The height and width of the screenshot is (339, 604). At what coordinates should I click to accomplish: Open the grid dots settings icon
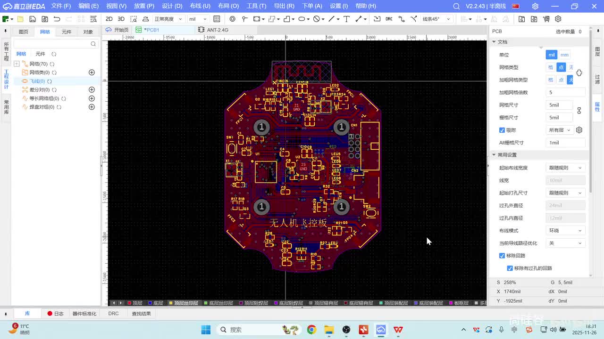pos(217,19)
